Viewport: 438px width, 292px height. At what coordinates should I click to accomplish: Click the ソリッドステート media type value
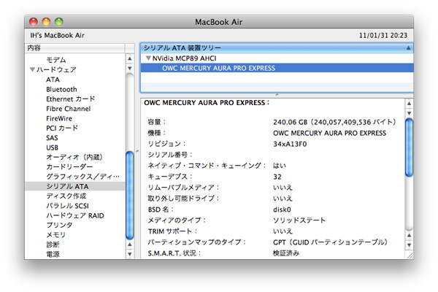[299, 220]
